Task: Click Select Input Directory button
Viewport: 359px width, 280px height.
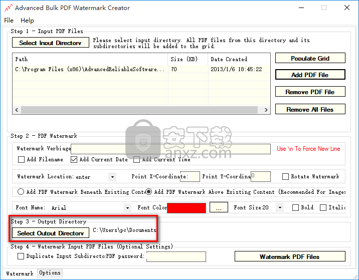Action: pyautogui.click(x=50, y=43)
